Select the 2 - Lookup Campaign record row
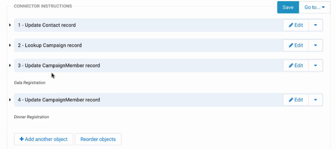336x149 pixels. coord(148,45)
